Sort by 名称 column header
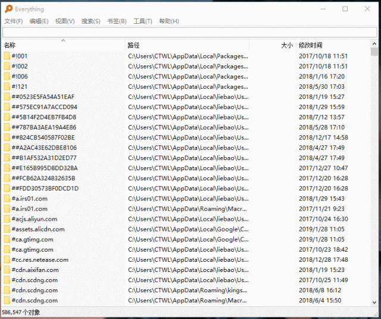The width and height of the screenshot is (381, 319). 64,45
